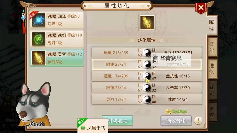
Task: Select the green 魂器·魂灯 item icon
Action: pyautogui.click(x=39, y=39)
